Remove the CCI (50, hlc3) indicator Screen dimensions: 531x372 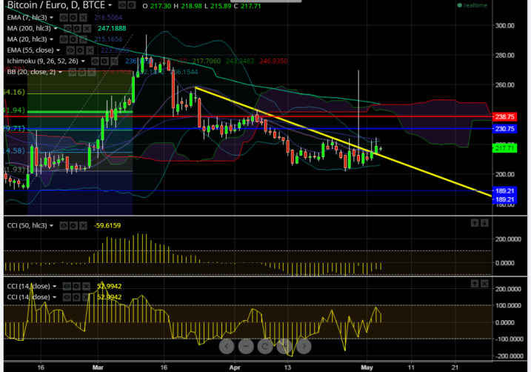pos(83,225)
